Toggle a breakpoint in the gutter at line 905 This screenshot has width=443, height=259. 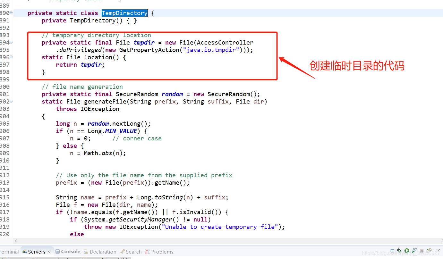coord(11,123)
